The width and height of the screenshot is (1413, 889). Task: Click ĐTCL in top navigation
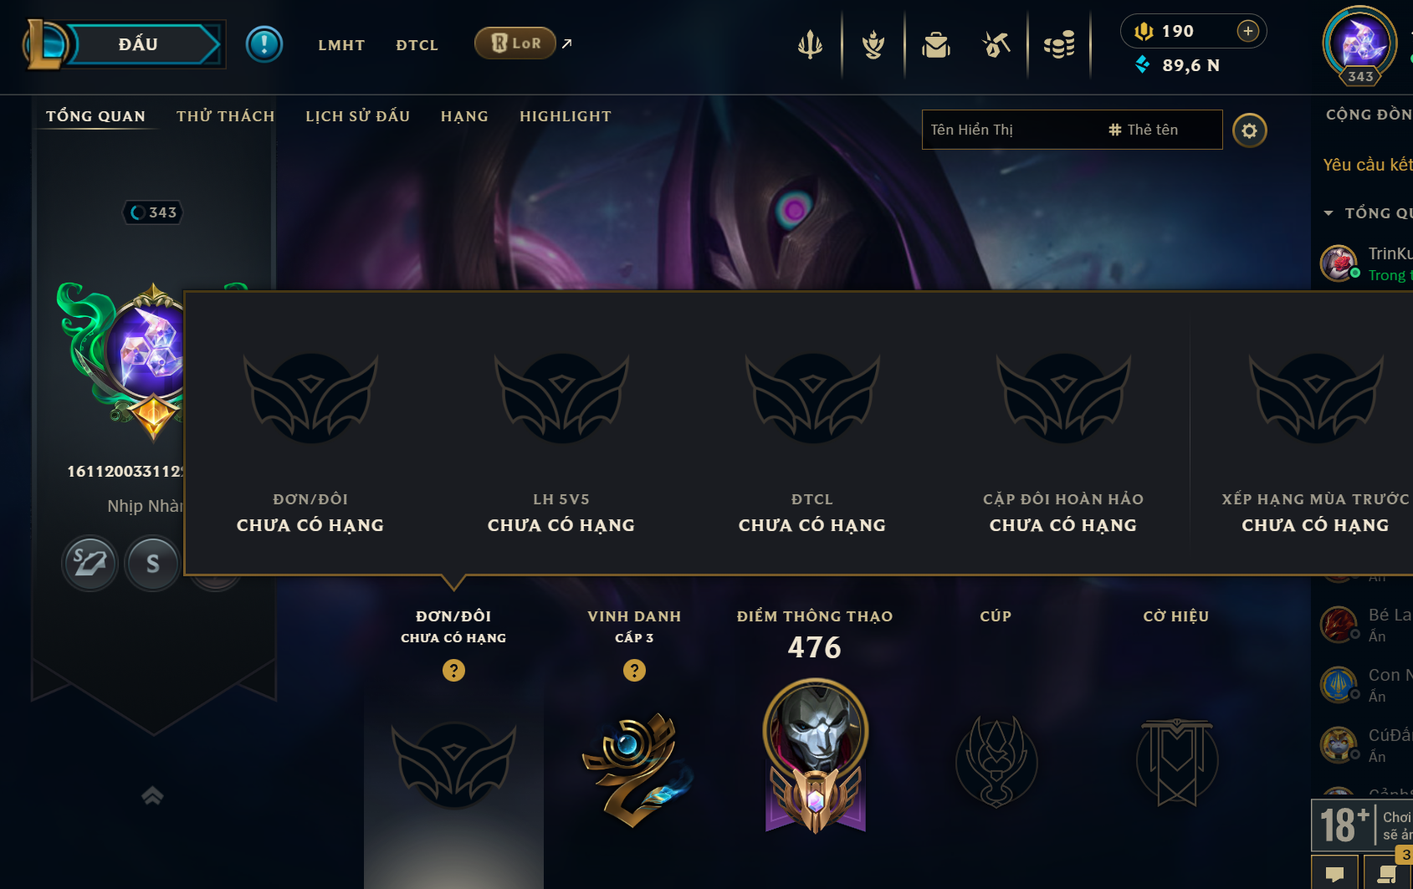coord(417,45)
